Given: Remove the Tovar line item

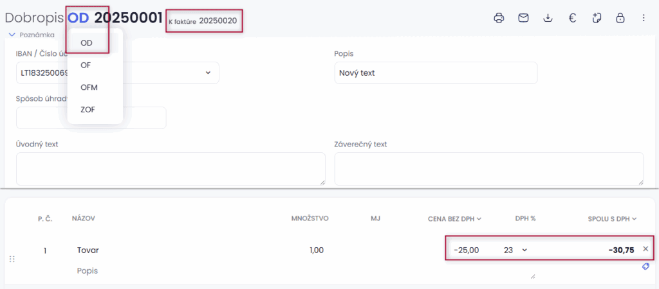Looking at the screenshot, I should pos(645,249).
